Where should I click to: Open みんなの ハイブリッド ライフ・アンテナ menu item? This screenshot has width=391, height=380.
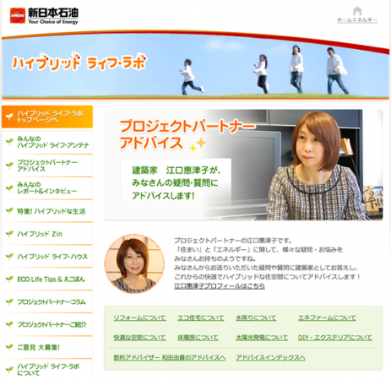(47, 142)
